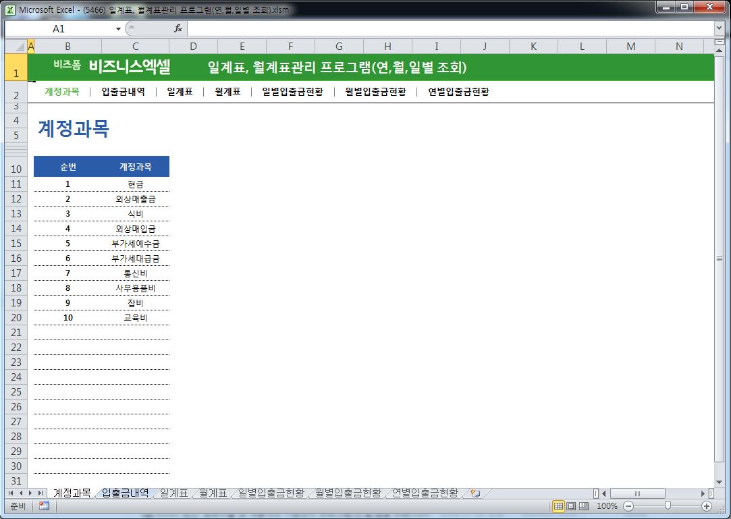Click vertical scrollbar up arrow

(719, 51)
